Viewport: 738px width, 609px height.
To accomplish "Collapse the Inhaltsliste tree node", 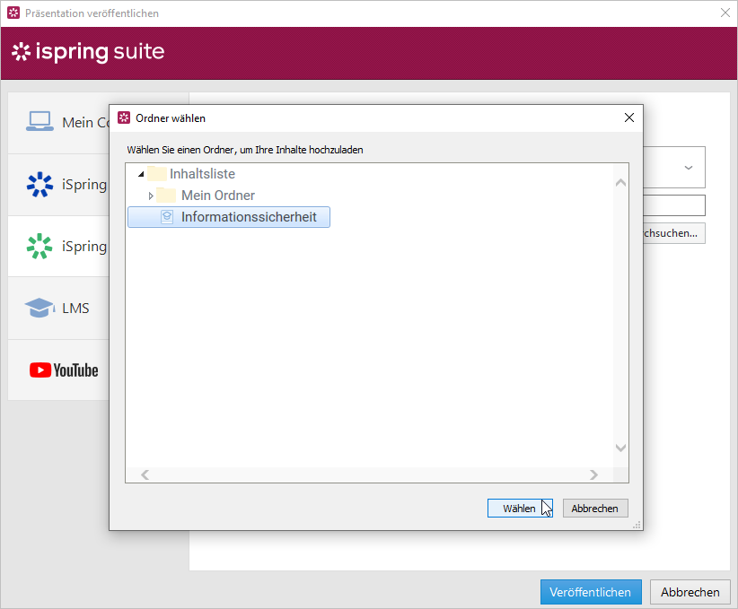I will (141, 174).
